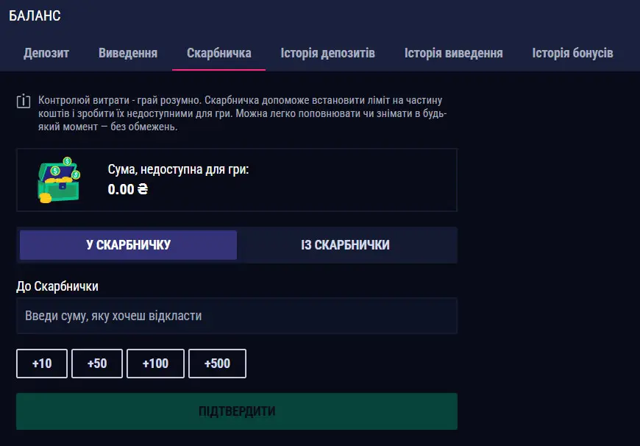Click the +50 quick amount button

[x=96, y=363]
